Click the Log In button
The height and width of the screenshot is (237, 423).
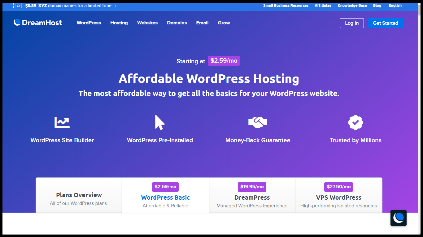352,23
